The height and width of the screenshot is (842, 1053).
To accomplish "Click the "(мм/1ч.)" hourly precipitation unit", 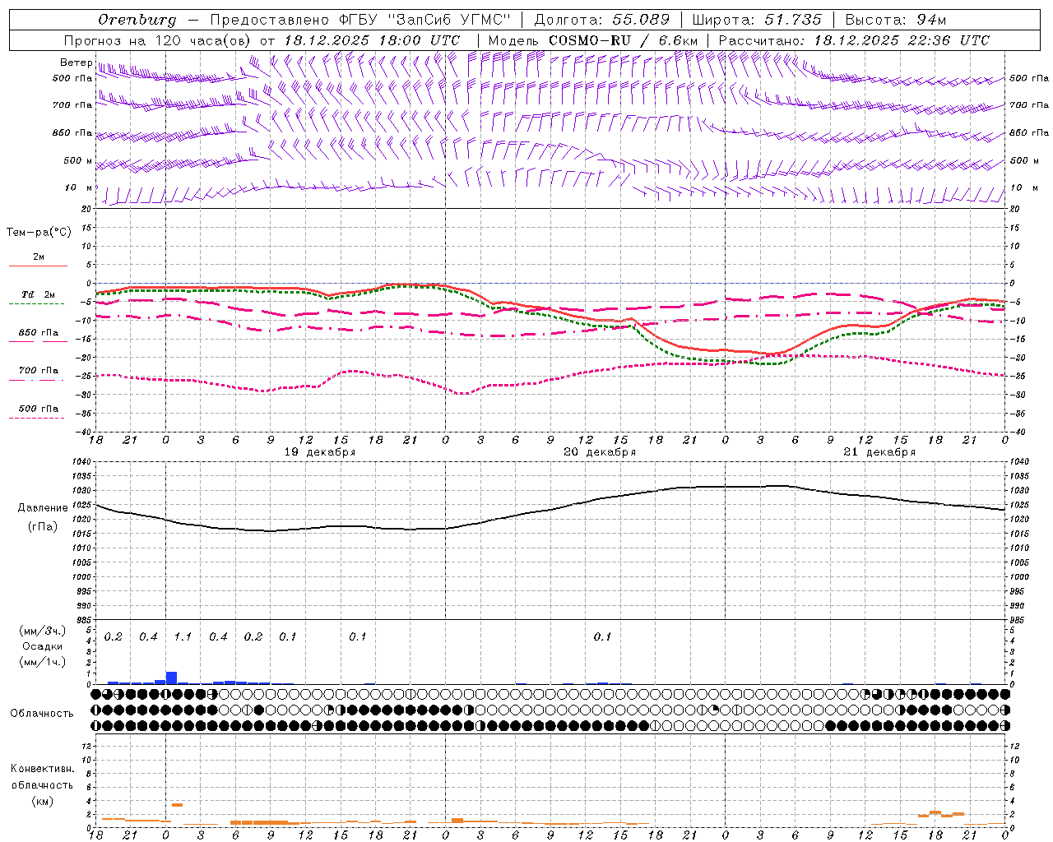I will (x=43, y=662).
